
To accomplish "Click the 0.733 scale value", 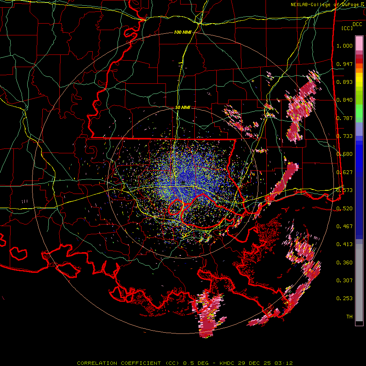I will tap(344, 136).
